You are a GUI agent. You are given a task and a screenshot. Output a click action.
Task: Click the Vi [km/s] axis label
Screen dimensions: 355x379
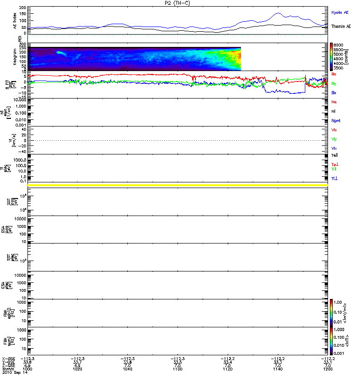[x=12, y=140]
